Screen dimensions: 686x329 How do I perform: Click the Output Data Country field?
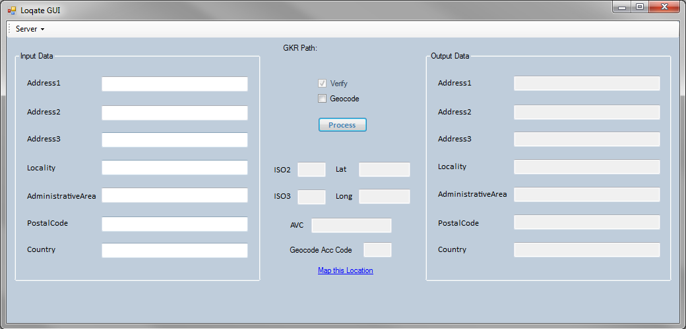[586, 249]
